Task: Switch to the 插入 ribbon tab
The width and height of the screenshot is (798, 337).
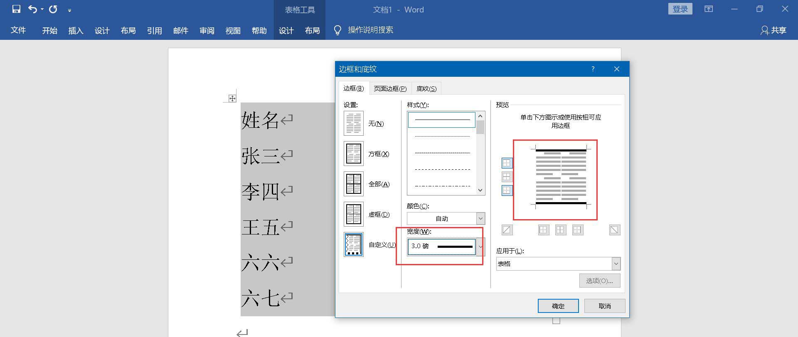Action: pyautogui.click(x=76, y=30)
